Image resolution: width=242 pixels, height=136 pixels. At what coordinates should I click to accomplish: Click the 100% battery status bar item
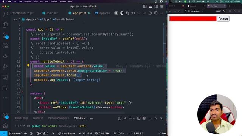(x=119, y=133)
